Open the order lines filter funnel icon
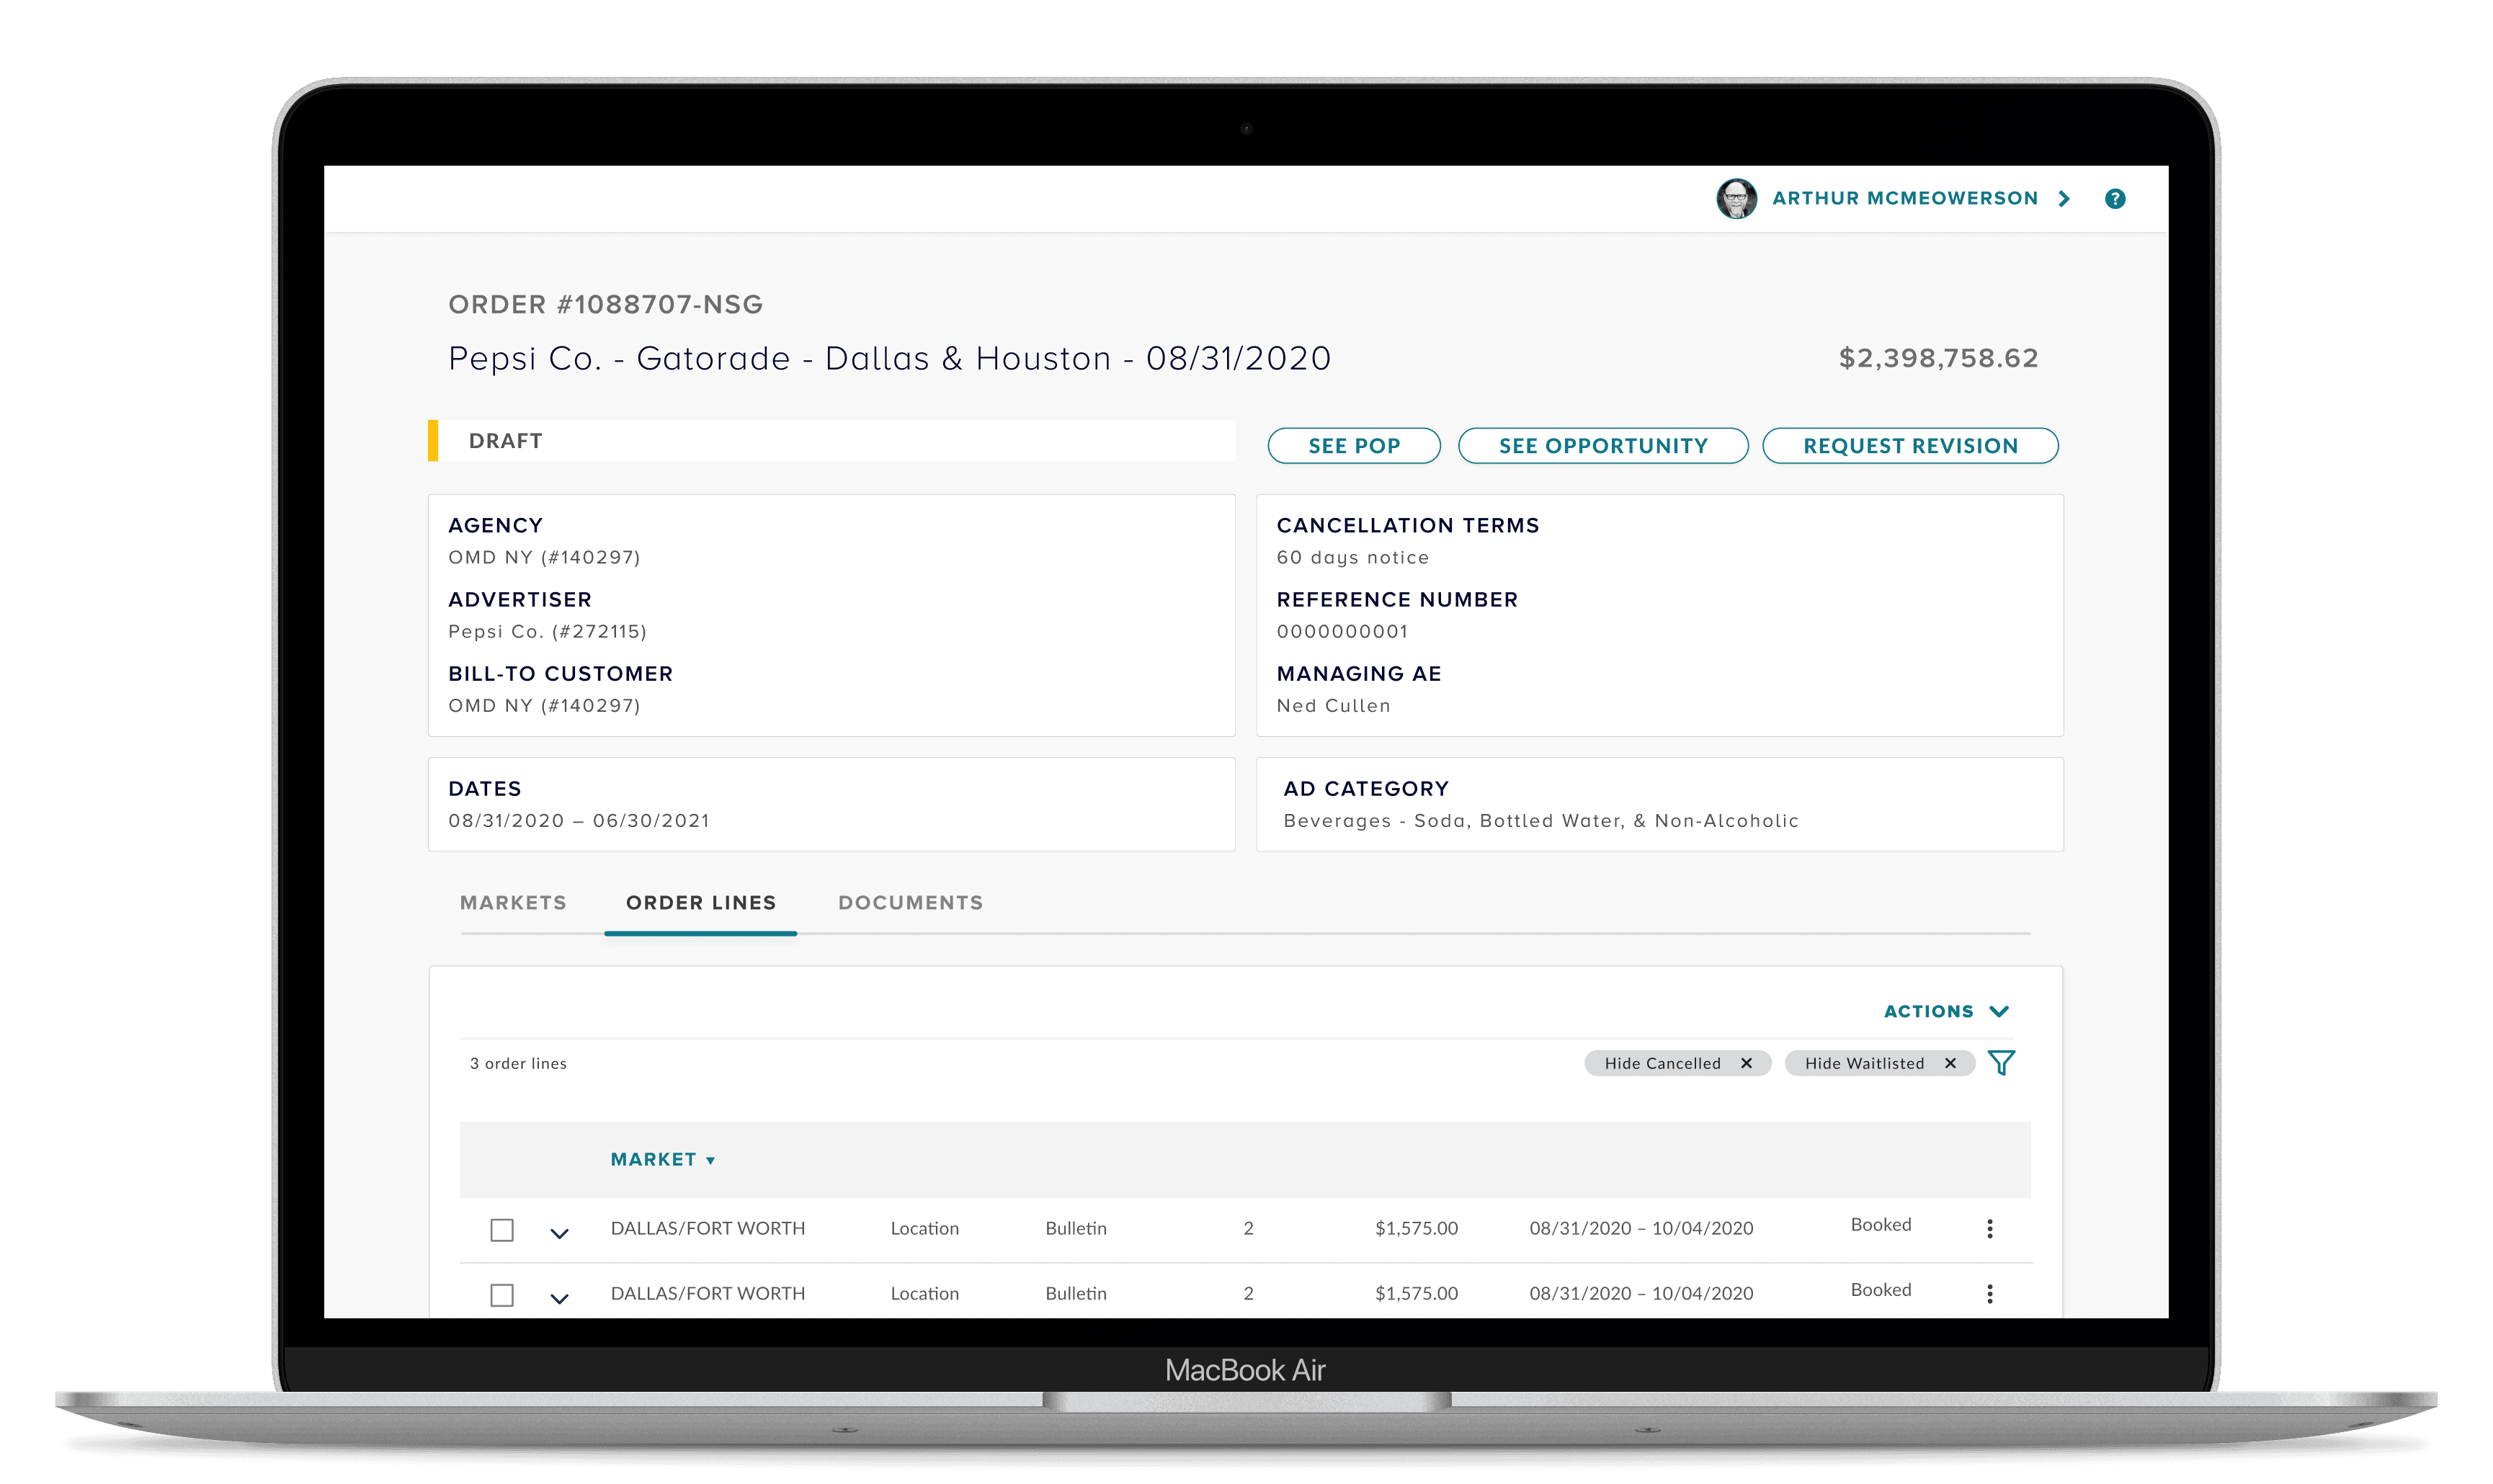Image resolution: width=2493 pixels, height=1484 pixels. tap(2001, 1063)
